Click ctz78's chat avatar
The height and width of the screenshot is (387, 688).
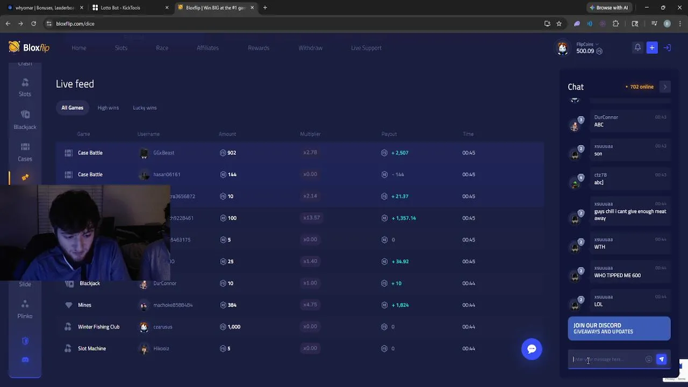click(575, 183)
